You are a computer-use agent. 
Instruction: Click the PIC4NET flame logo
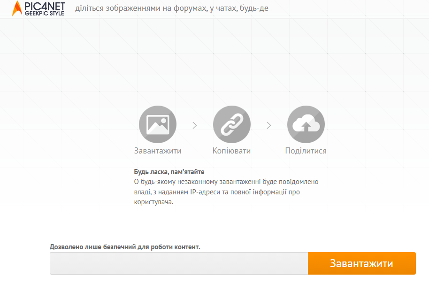[x=17, y=8]
